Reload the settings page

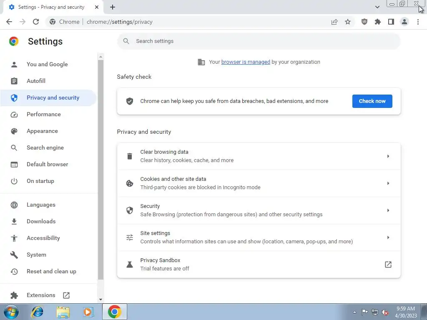[x=36, y=22]
